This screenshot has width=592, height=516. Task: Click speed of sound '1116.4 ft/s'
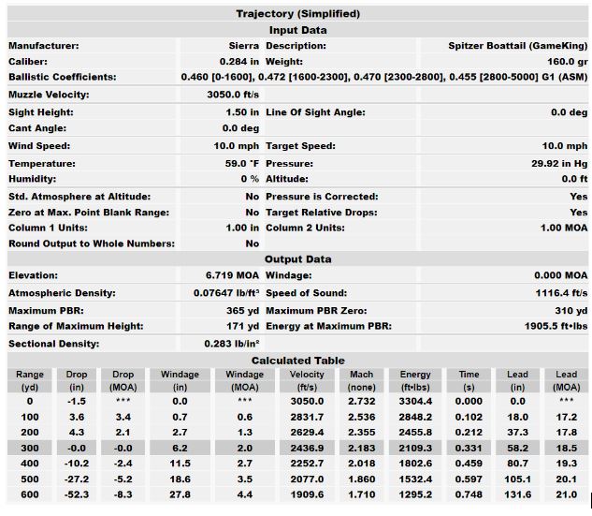click(x=561, y=293)
